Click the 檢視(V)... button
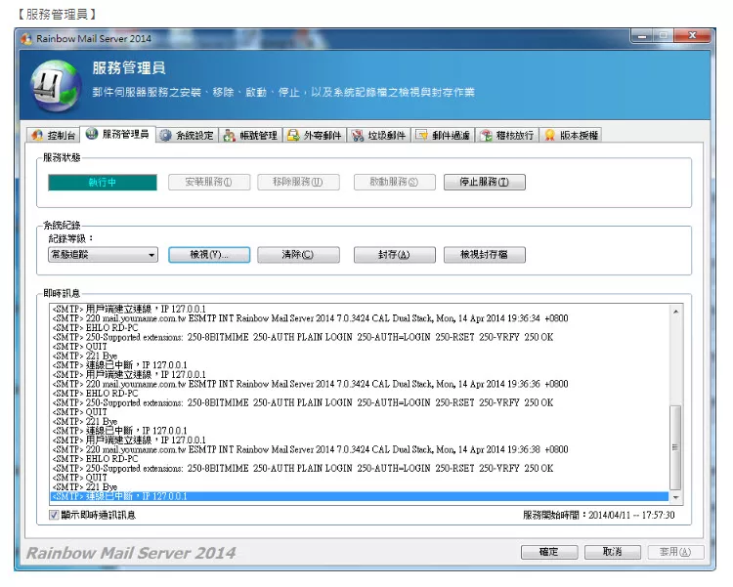 (x=209, y=255)
